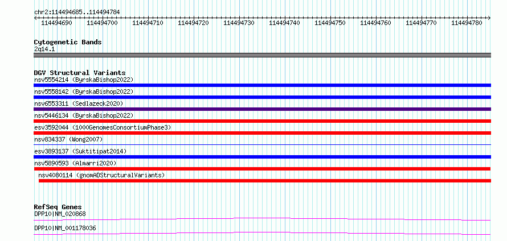Open the Cytogenetic Bands track heading
This screenshot has height=241, width=507.
[x=68, y=42]
